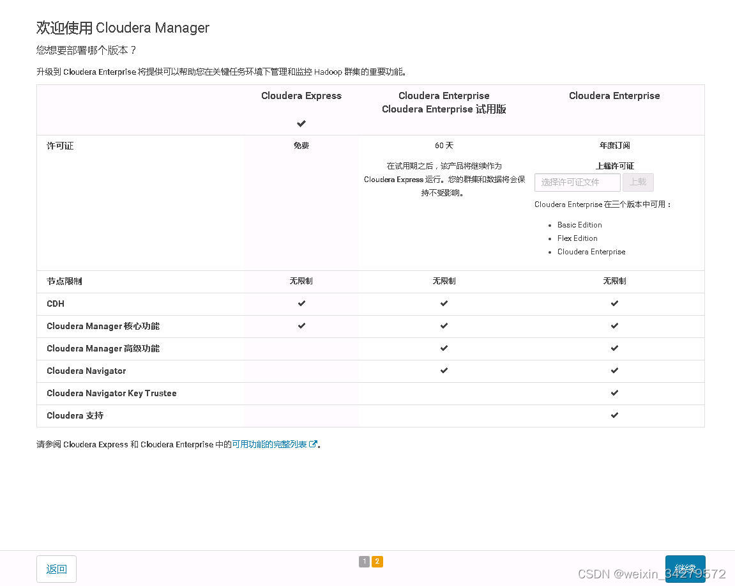Select the licensed Cloudera Enterprise column header
This screenshot has width=735, height=586.
point(614,96)
